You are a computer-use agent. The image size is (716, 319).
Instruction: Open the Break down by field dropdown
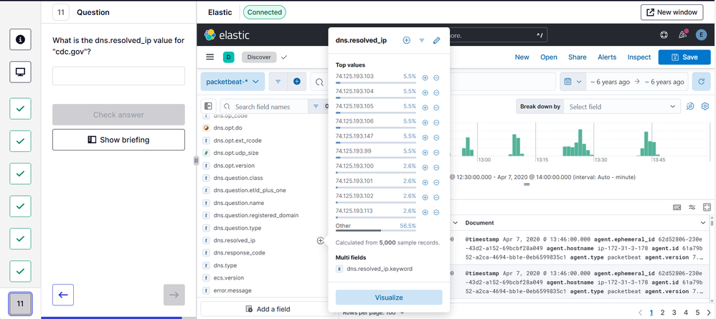621,107
